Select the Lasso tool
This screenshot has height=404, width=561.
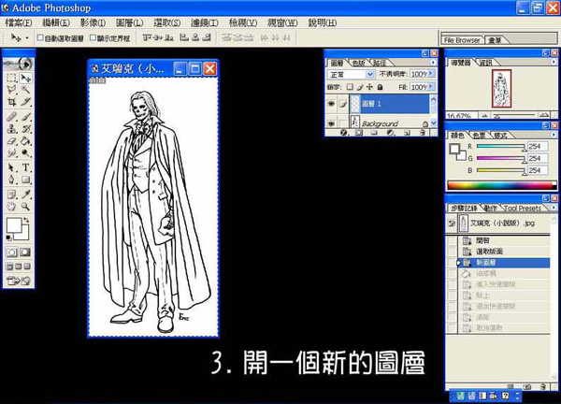[12, 90]
